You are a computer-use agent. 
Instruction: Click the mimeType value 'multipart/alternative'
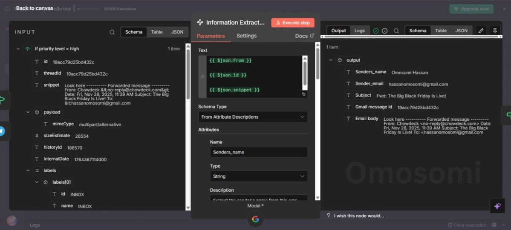tap(100, 125)
